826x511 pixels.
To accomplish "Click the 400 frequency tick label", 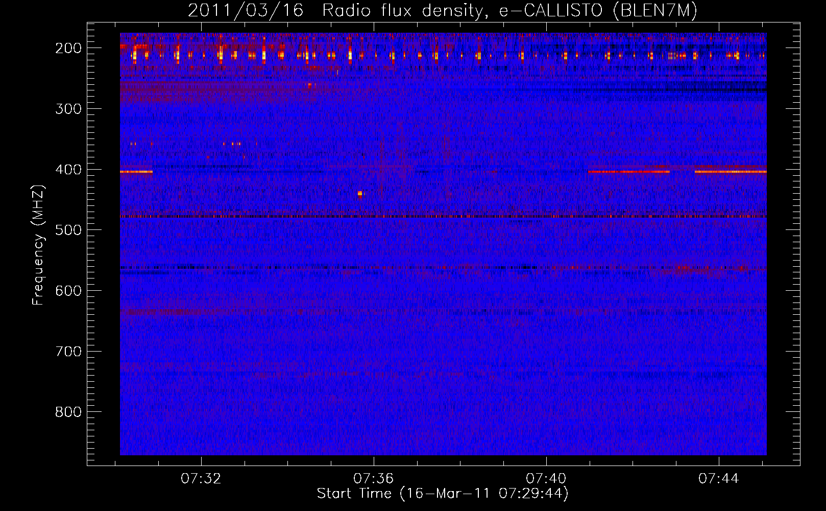I will tap(68, 170).
